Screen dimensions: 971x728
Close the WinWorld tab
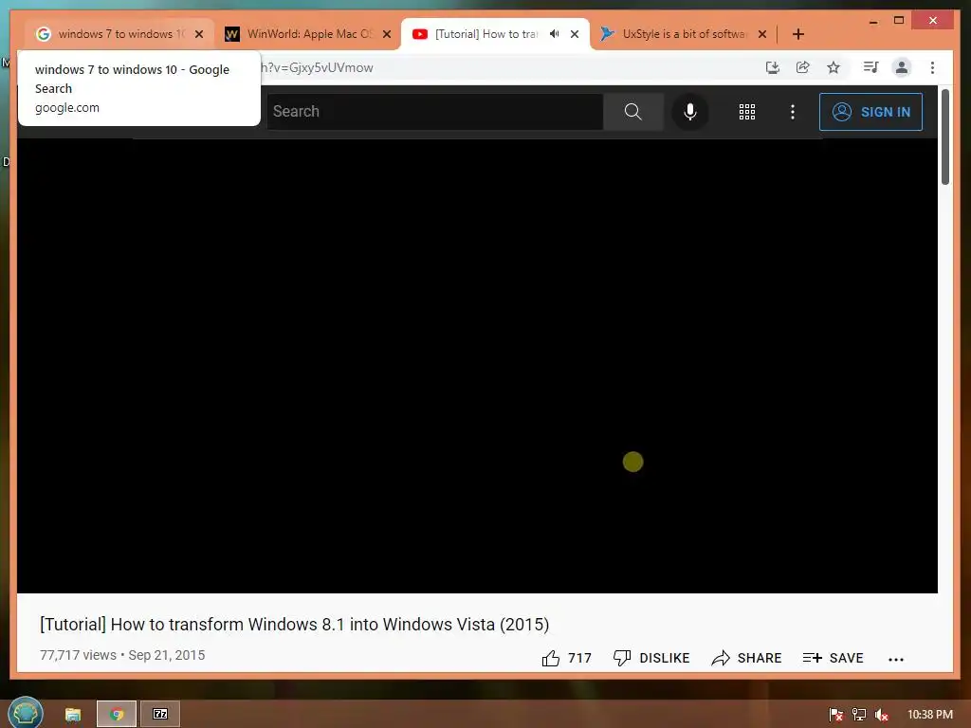[387, 34]
